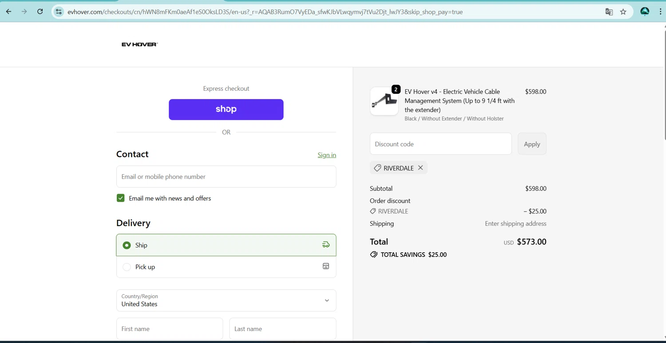Click the Order discount label
Viewport: 666px width, 343px height.
point(390,201)
